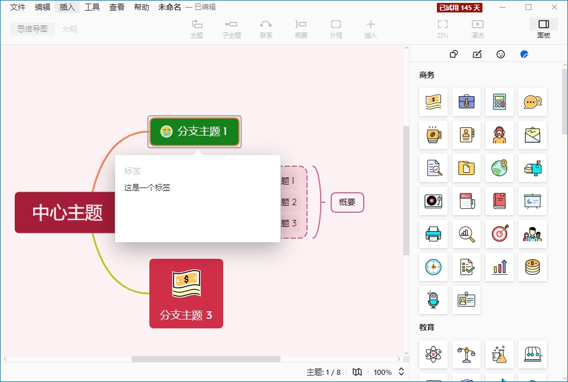
Task: Insert the blue briefcase sticker
Action: tap(466, 102)
